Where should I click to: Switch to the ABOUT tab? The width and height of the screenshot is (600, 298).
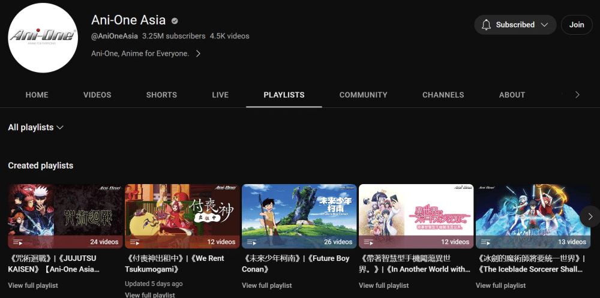(512, 95)
